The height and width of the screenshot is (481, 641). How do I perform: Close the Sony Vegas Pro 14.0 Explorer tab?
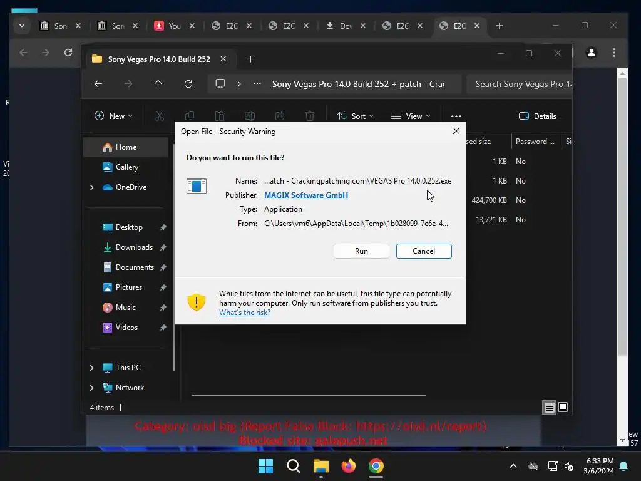pos(223,59)
